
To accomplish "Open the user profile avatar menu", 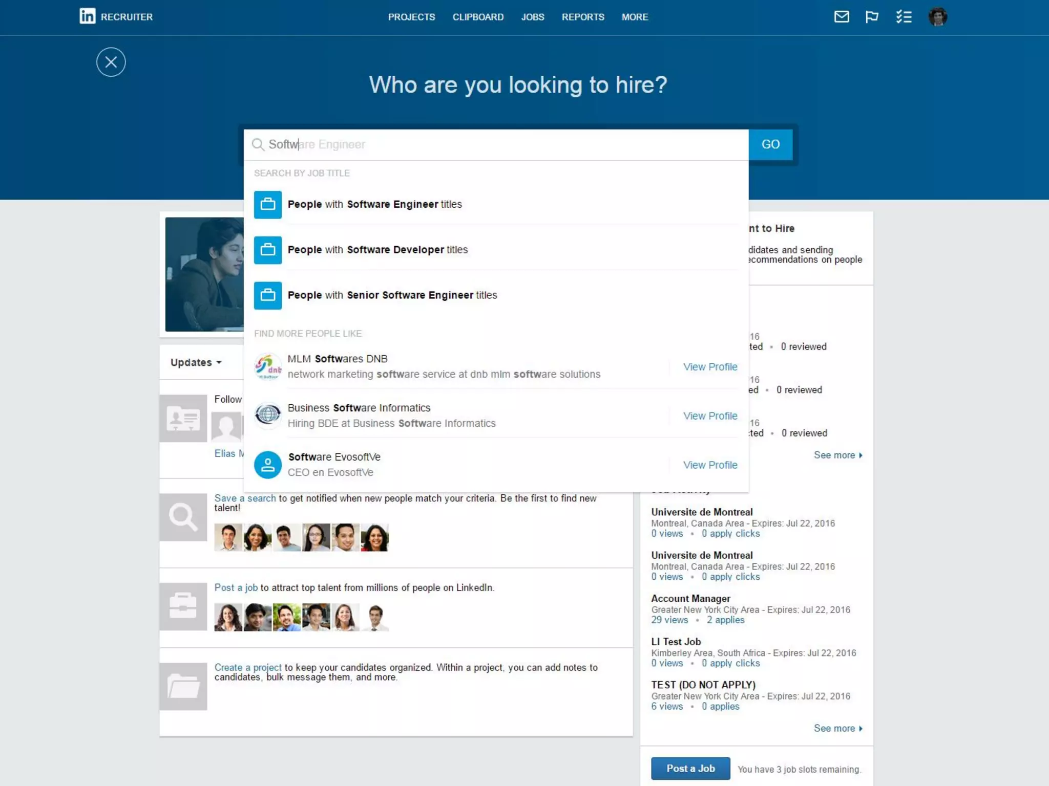I will (938, 17).
